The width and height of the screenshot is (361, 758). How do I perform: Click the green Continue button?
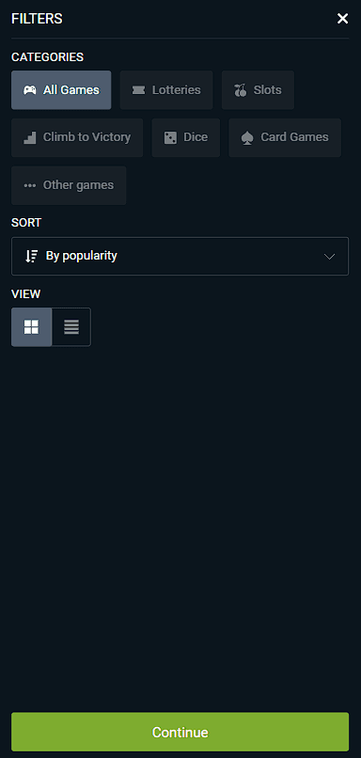pos(180,732)
